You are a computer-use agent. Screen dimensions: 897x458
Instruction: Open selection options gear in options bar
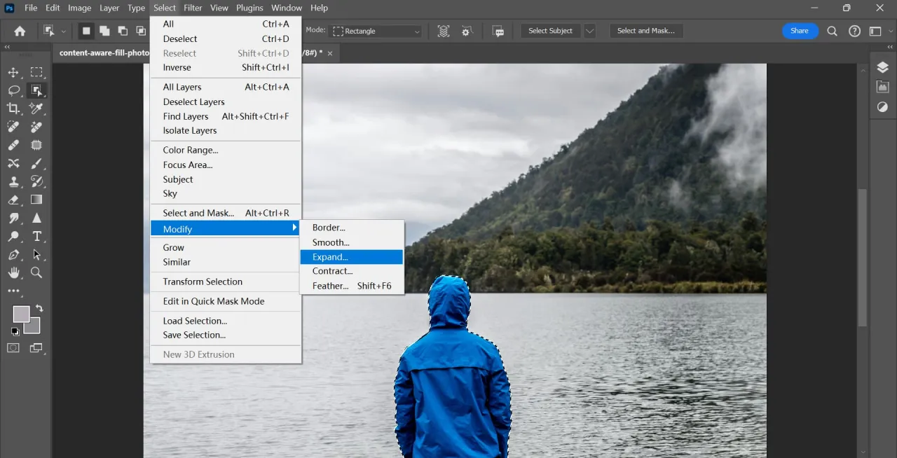(466, 31)
